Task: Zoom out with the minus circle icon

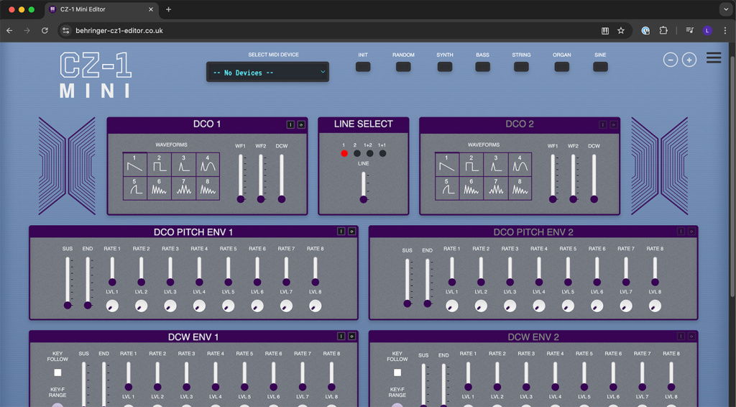Action: 671,60
